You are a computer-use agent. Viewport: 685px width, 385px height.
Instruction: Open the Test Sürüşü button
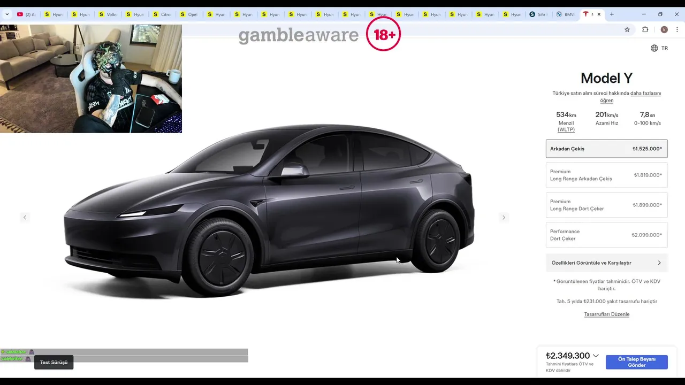[54, 362]
